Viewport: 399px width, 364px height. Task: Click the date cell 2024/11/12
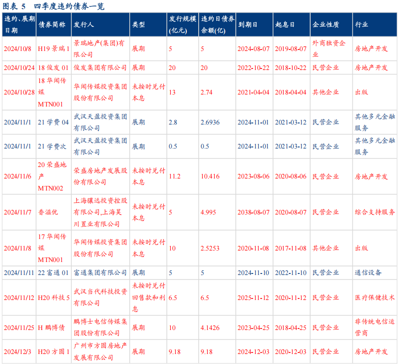19,297
